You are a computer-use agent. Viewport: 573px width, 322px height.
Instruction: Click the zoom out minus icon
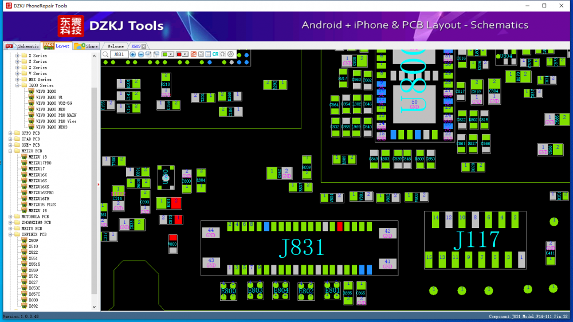coord(141,54)
